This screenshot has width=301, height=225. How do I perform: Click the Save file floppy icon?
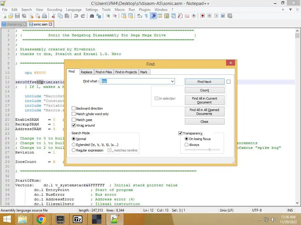17,16
